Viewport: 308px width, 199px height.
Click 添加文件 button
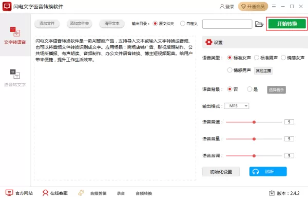(47, 24)
